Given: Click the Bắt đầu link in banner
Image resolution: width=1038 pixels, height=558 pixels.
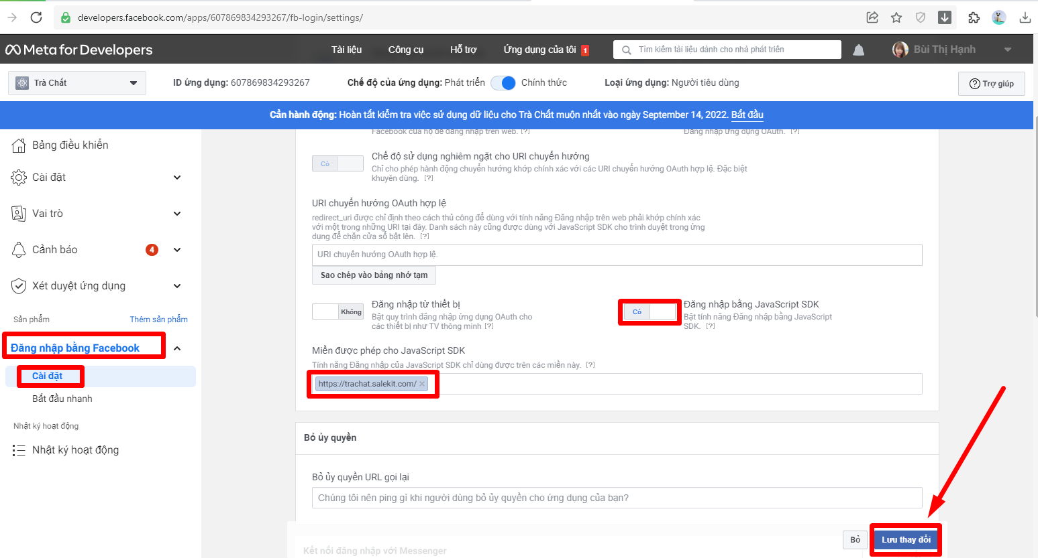Looking at the screenshot, I should [747, 115].
